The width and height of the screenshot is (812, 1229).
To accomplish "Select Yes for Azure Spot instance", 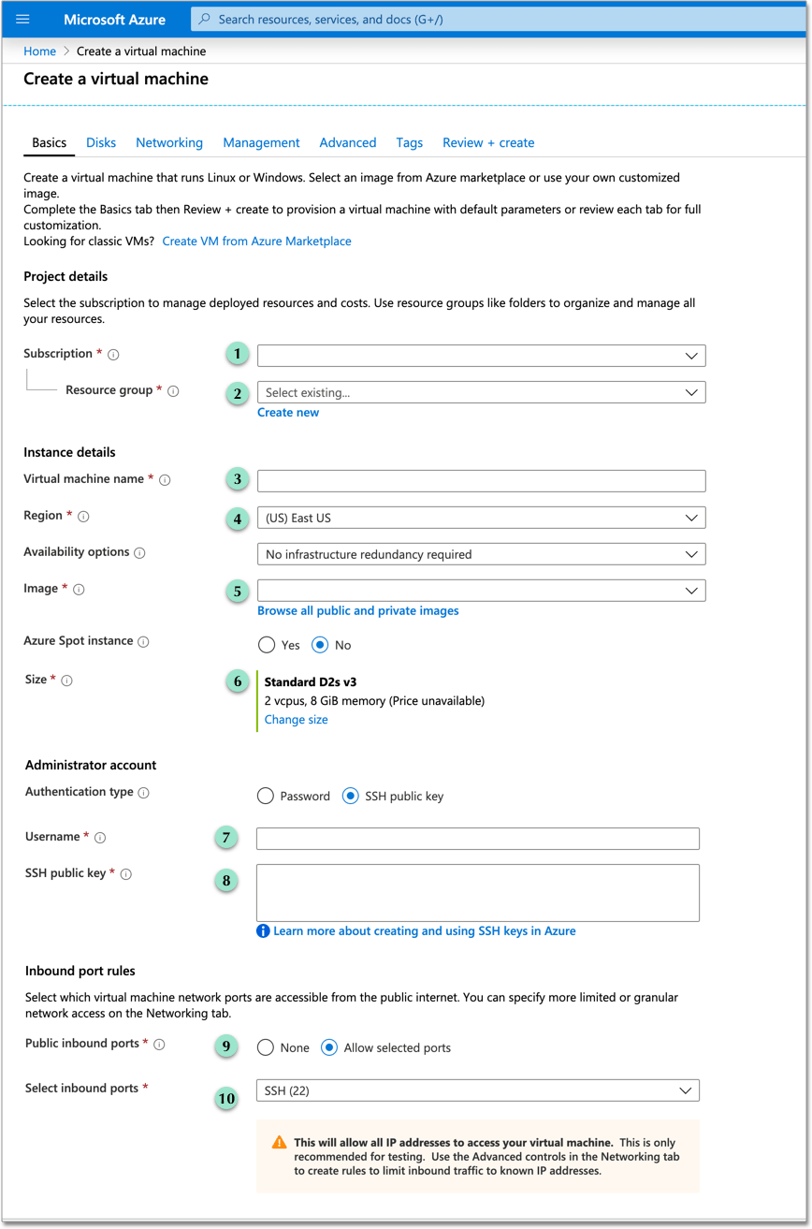I will [x=265, y=645].
